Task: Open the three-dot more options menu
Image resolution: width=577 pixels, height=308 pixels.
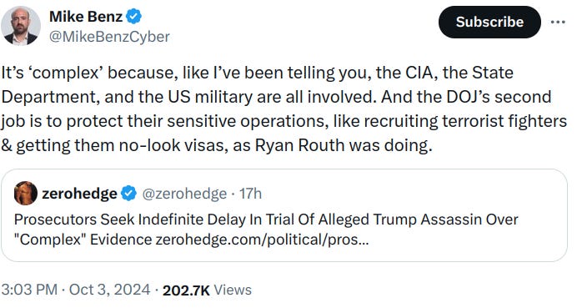Action: tap(558, 22)
